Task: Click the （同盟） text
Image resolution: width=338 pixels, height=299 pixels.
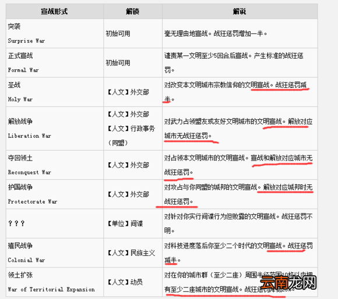Action: [x=118, y=143]
